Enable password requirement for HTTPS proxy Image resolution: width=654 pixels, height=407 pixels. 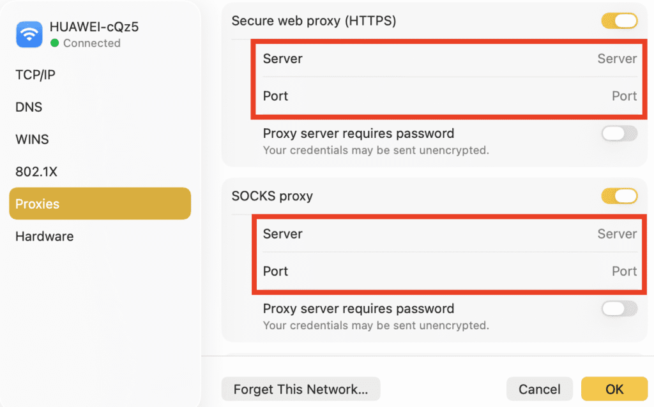(618, 133)
